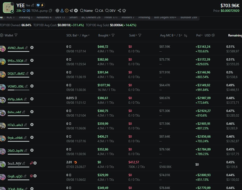The height and width of the screenshot is (190, 242).
Task: Open the Wallet column settings gear
Action: click(x=2, y=35)
